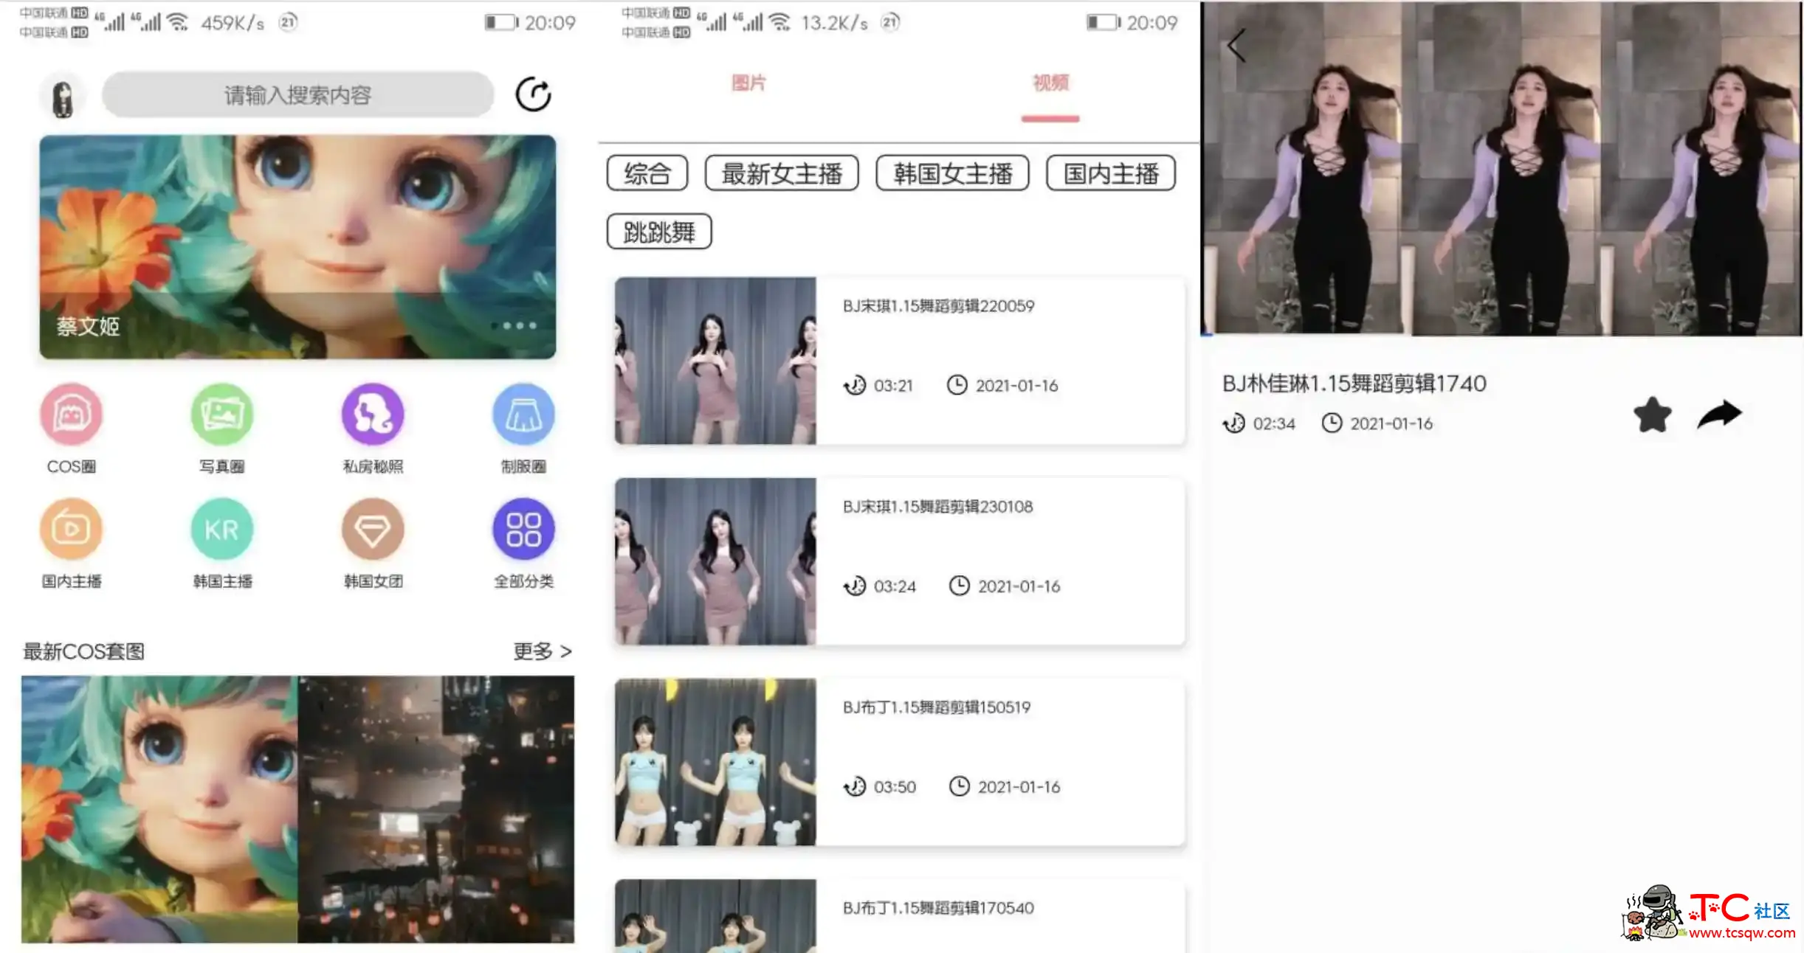1804x953 pixels.
Task: Select title BJ宋琪1.15舞蹈剪辑220059
Action: (938, 306)
